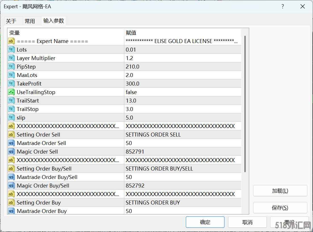Click the integer icon beside Magic Order Buy/Sell
The image size is (313, 232).
coord(11,186)
